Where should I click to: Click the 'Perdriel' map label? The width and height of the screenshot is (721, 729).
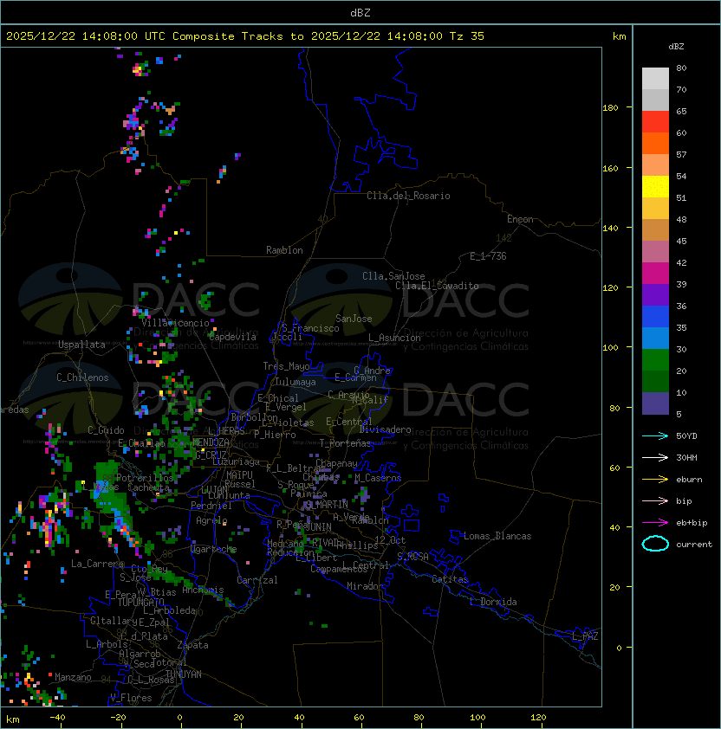coord(211,506)
